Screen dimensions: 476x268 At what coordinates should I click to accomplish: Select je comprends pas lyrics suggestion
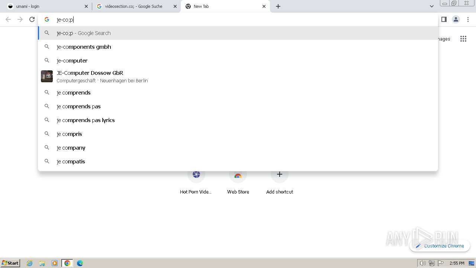pos(238,120)
